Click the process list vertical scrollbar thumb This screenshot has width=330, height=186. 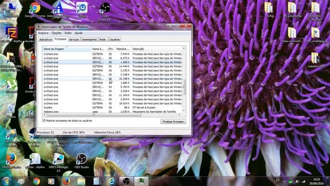[x=184, y=87]
